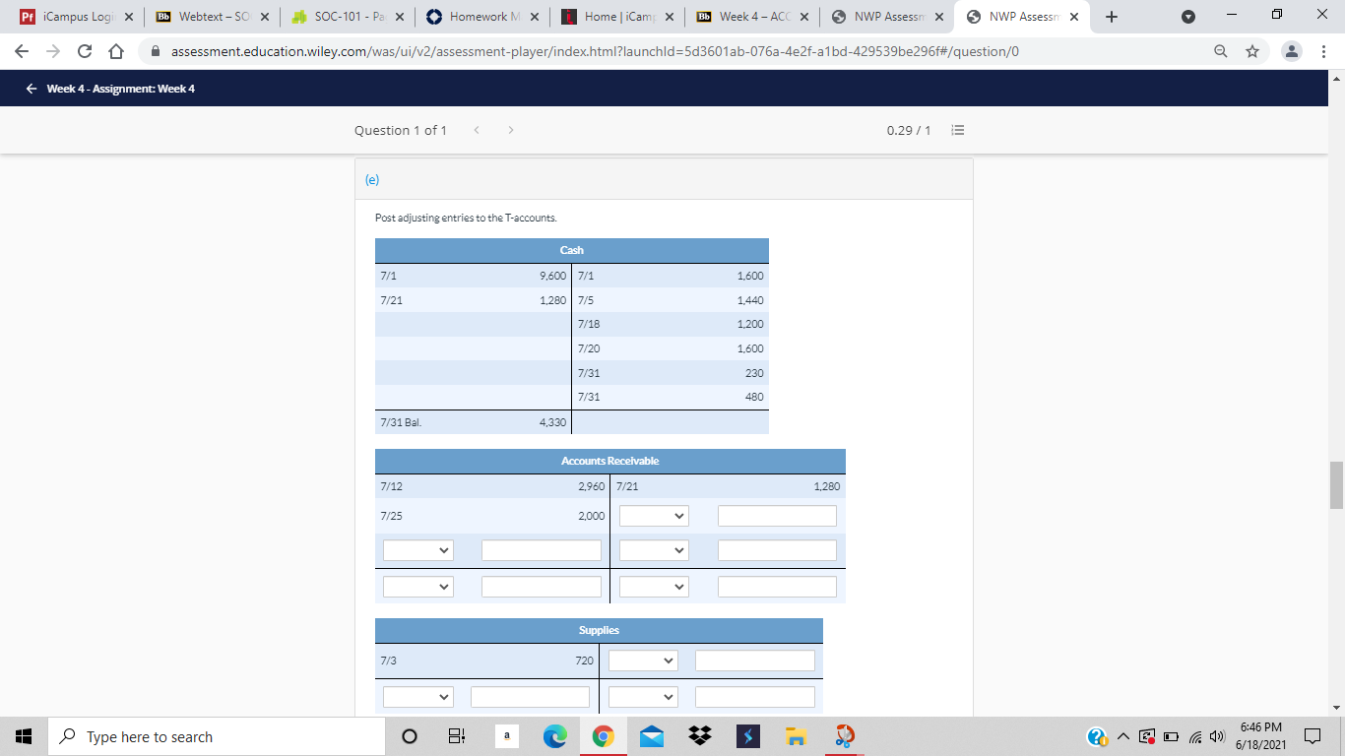1345x756 pixels.
Task: Click Week 4 - Assignment: Week 4 link
Action: point(121,89)
